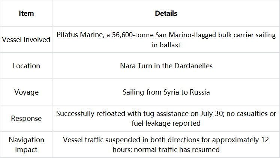Image resolution: width=280 pixels, height=158 pixels.
Task: Click the Pilatus Marine description cell
Action: coord(166,39)
